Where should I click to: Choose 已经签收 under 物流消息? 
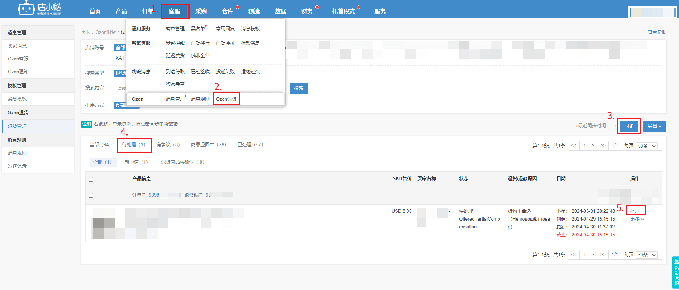coord(200,72)
